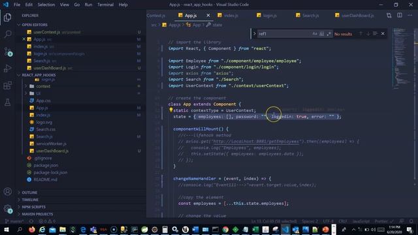
Task: Toggle Find in Selection
Action: tap(375, 34)
